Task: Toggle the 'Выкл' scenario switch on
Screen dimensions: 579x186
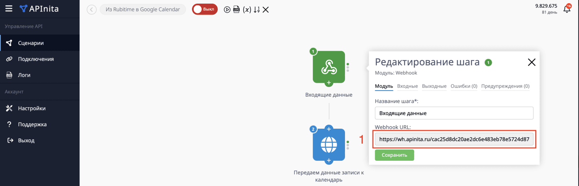Action: (x=205, y=9)
